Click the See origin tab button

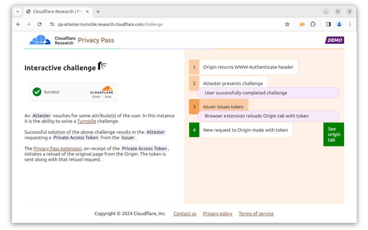[334, 134]
